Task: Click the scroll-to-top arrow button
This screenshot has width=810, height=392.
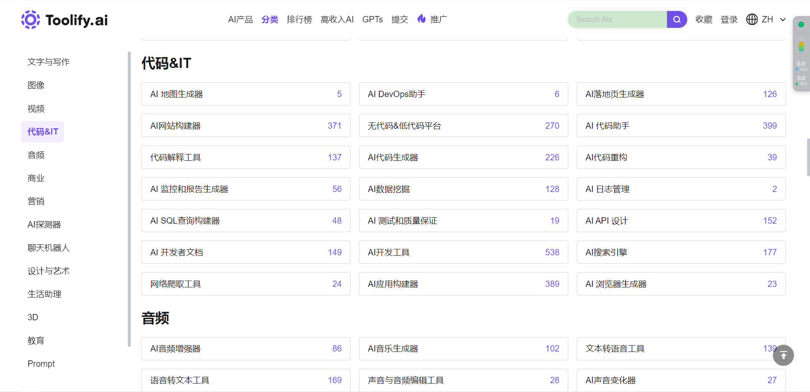Action: tap(783, 355)
